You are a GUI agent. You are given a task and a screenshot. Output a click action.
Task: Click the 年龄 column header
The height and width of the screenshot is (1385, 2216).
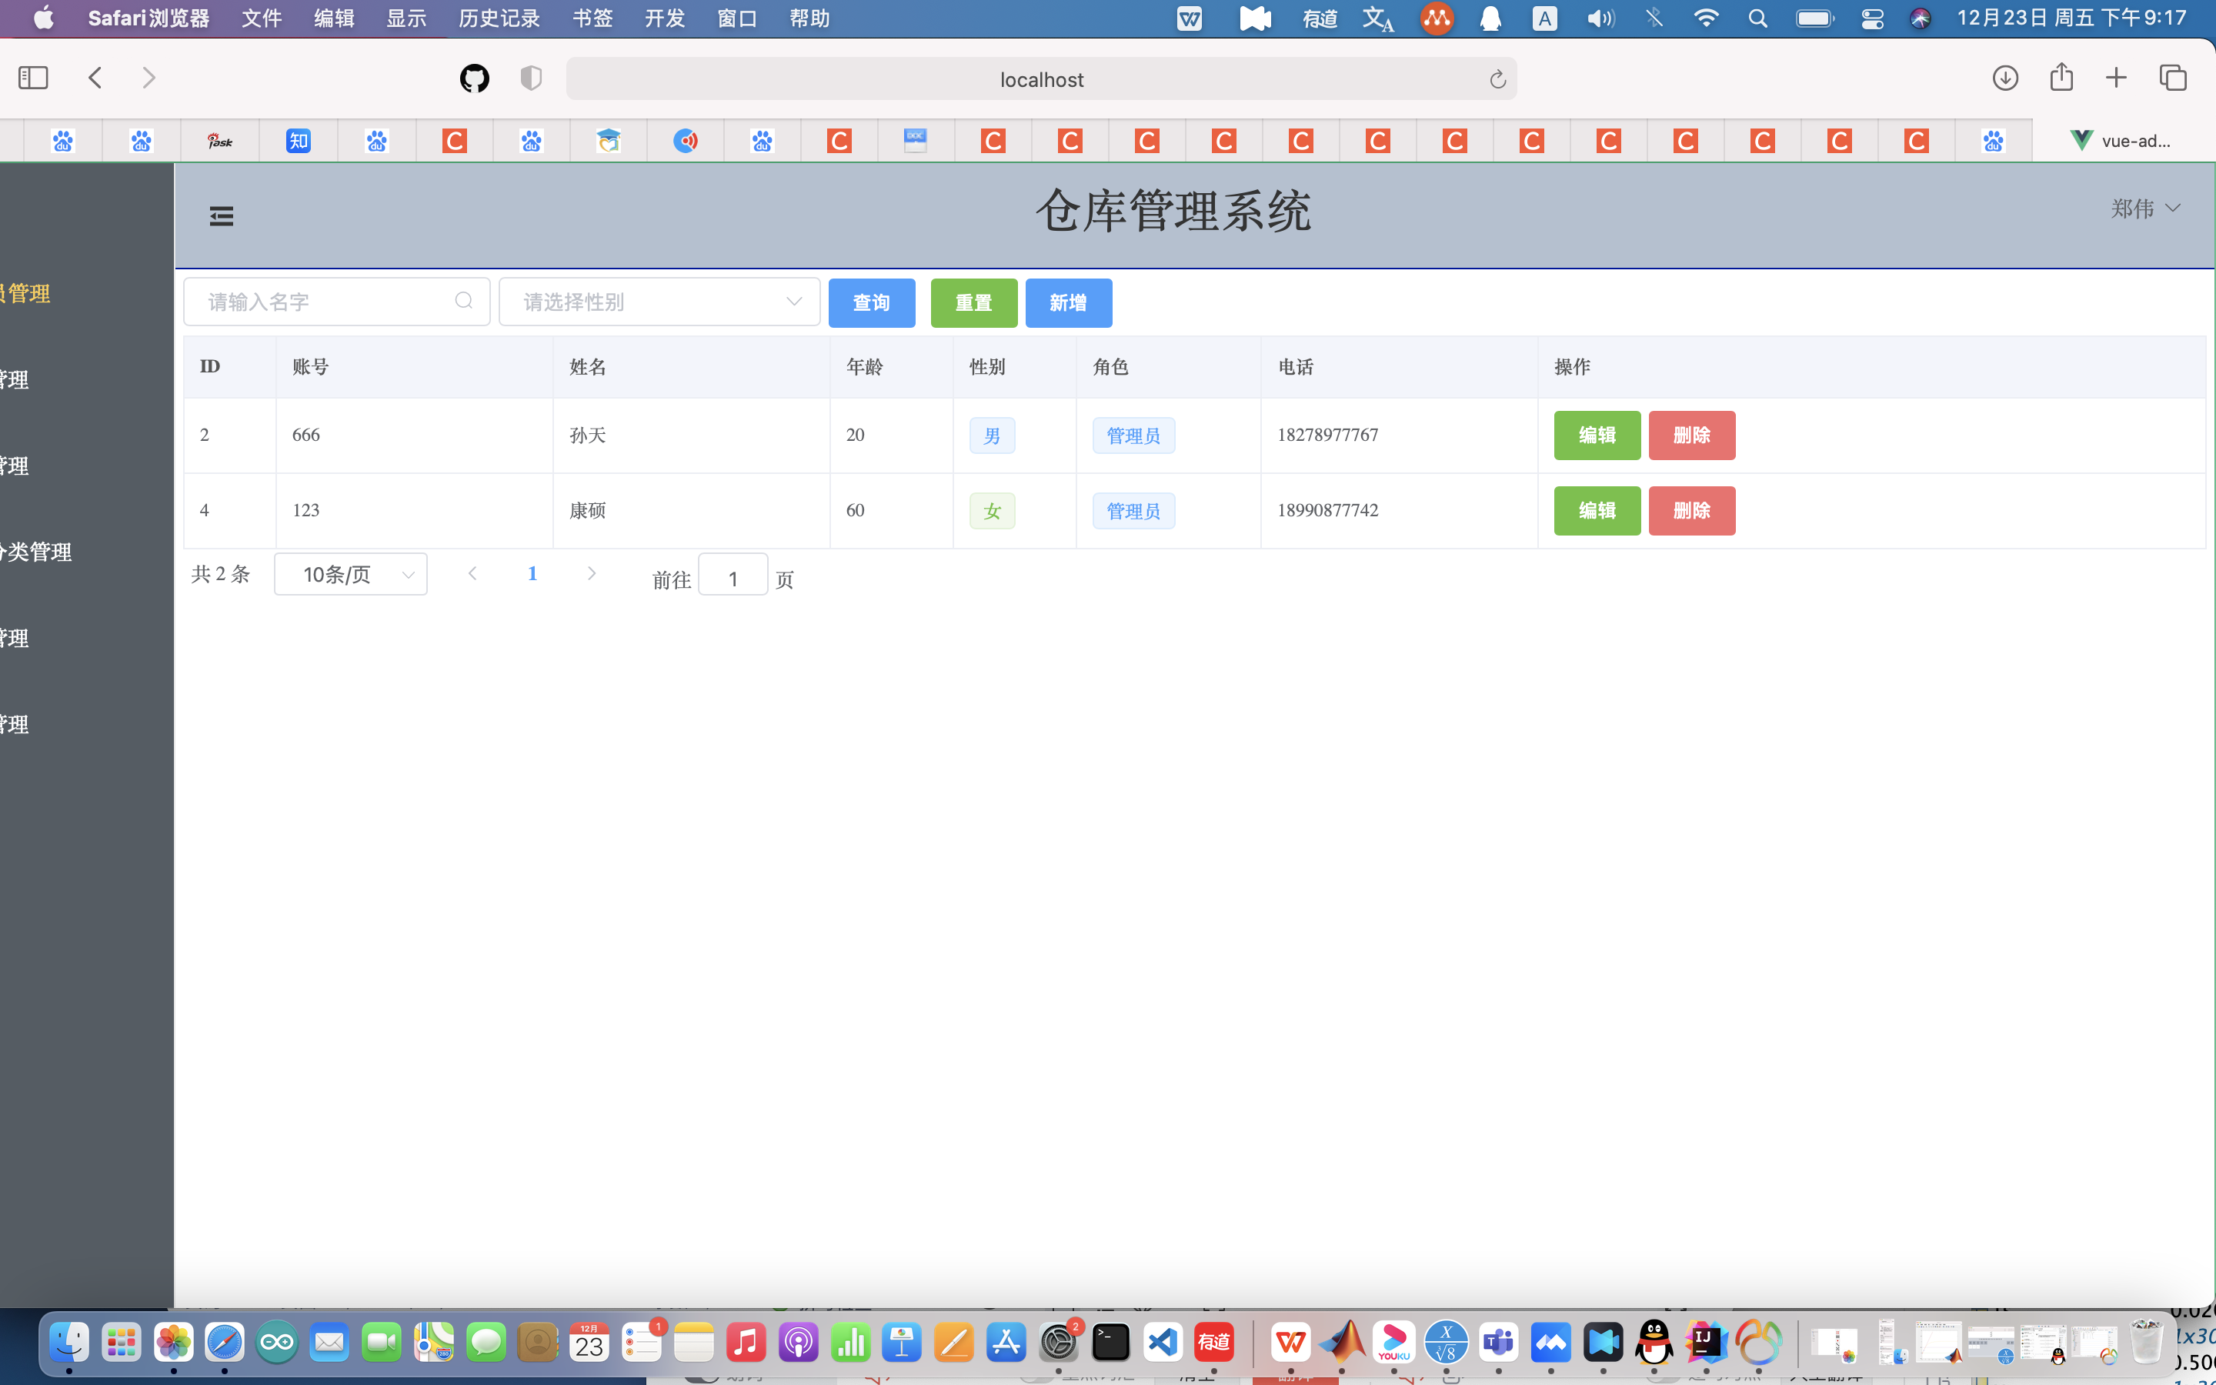tap(864, 367)
